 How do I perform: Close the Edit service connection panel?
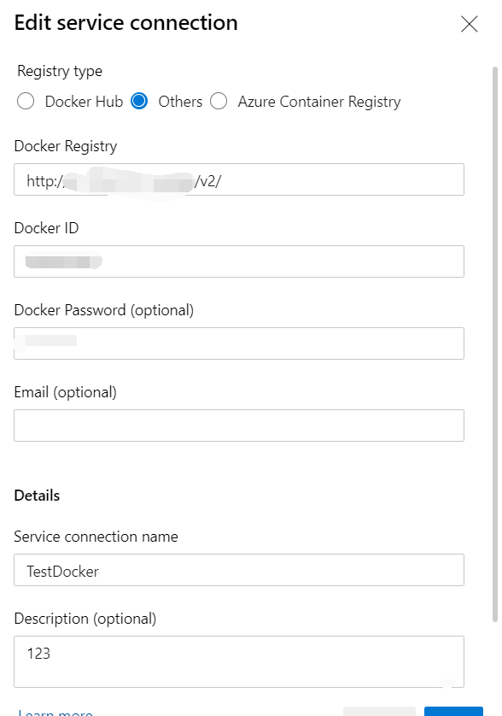(x=470, y=24)
